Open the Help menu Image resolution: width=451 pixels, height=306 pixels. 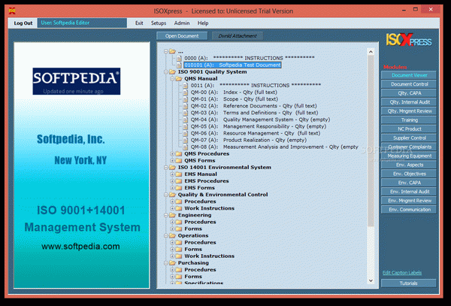203,23
